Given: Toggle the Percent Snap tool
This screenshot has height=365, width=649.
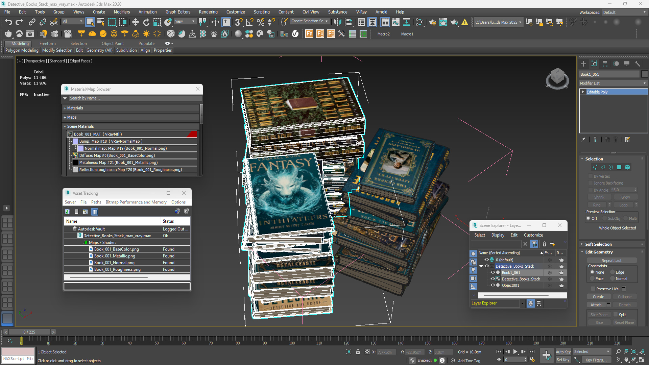Looking at the screenshot, I should pyautogui.click(x=261, y=22).
